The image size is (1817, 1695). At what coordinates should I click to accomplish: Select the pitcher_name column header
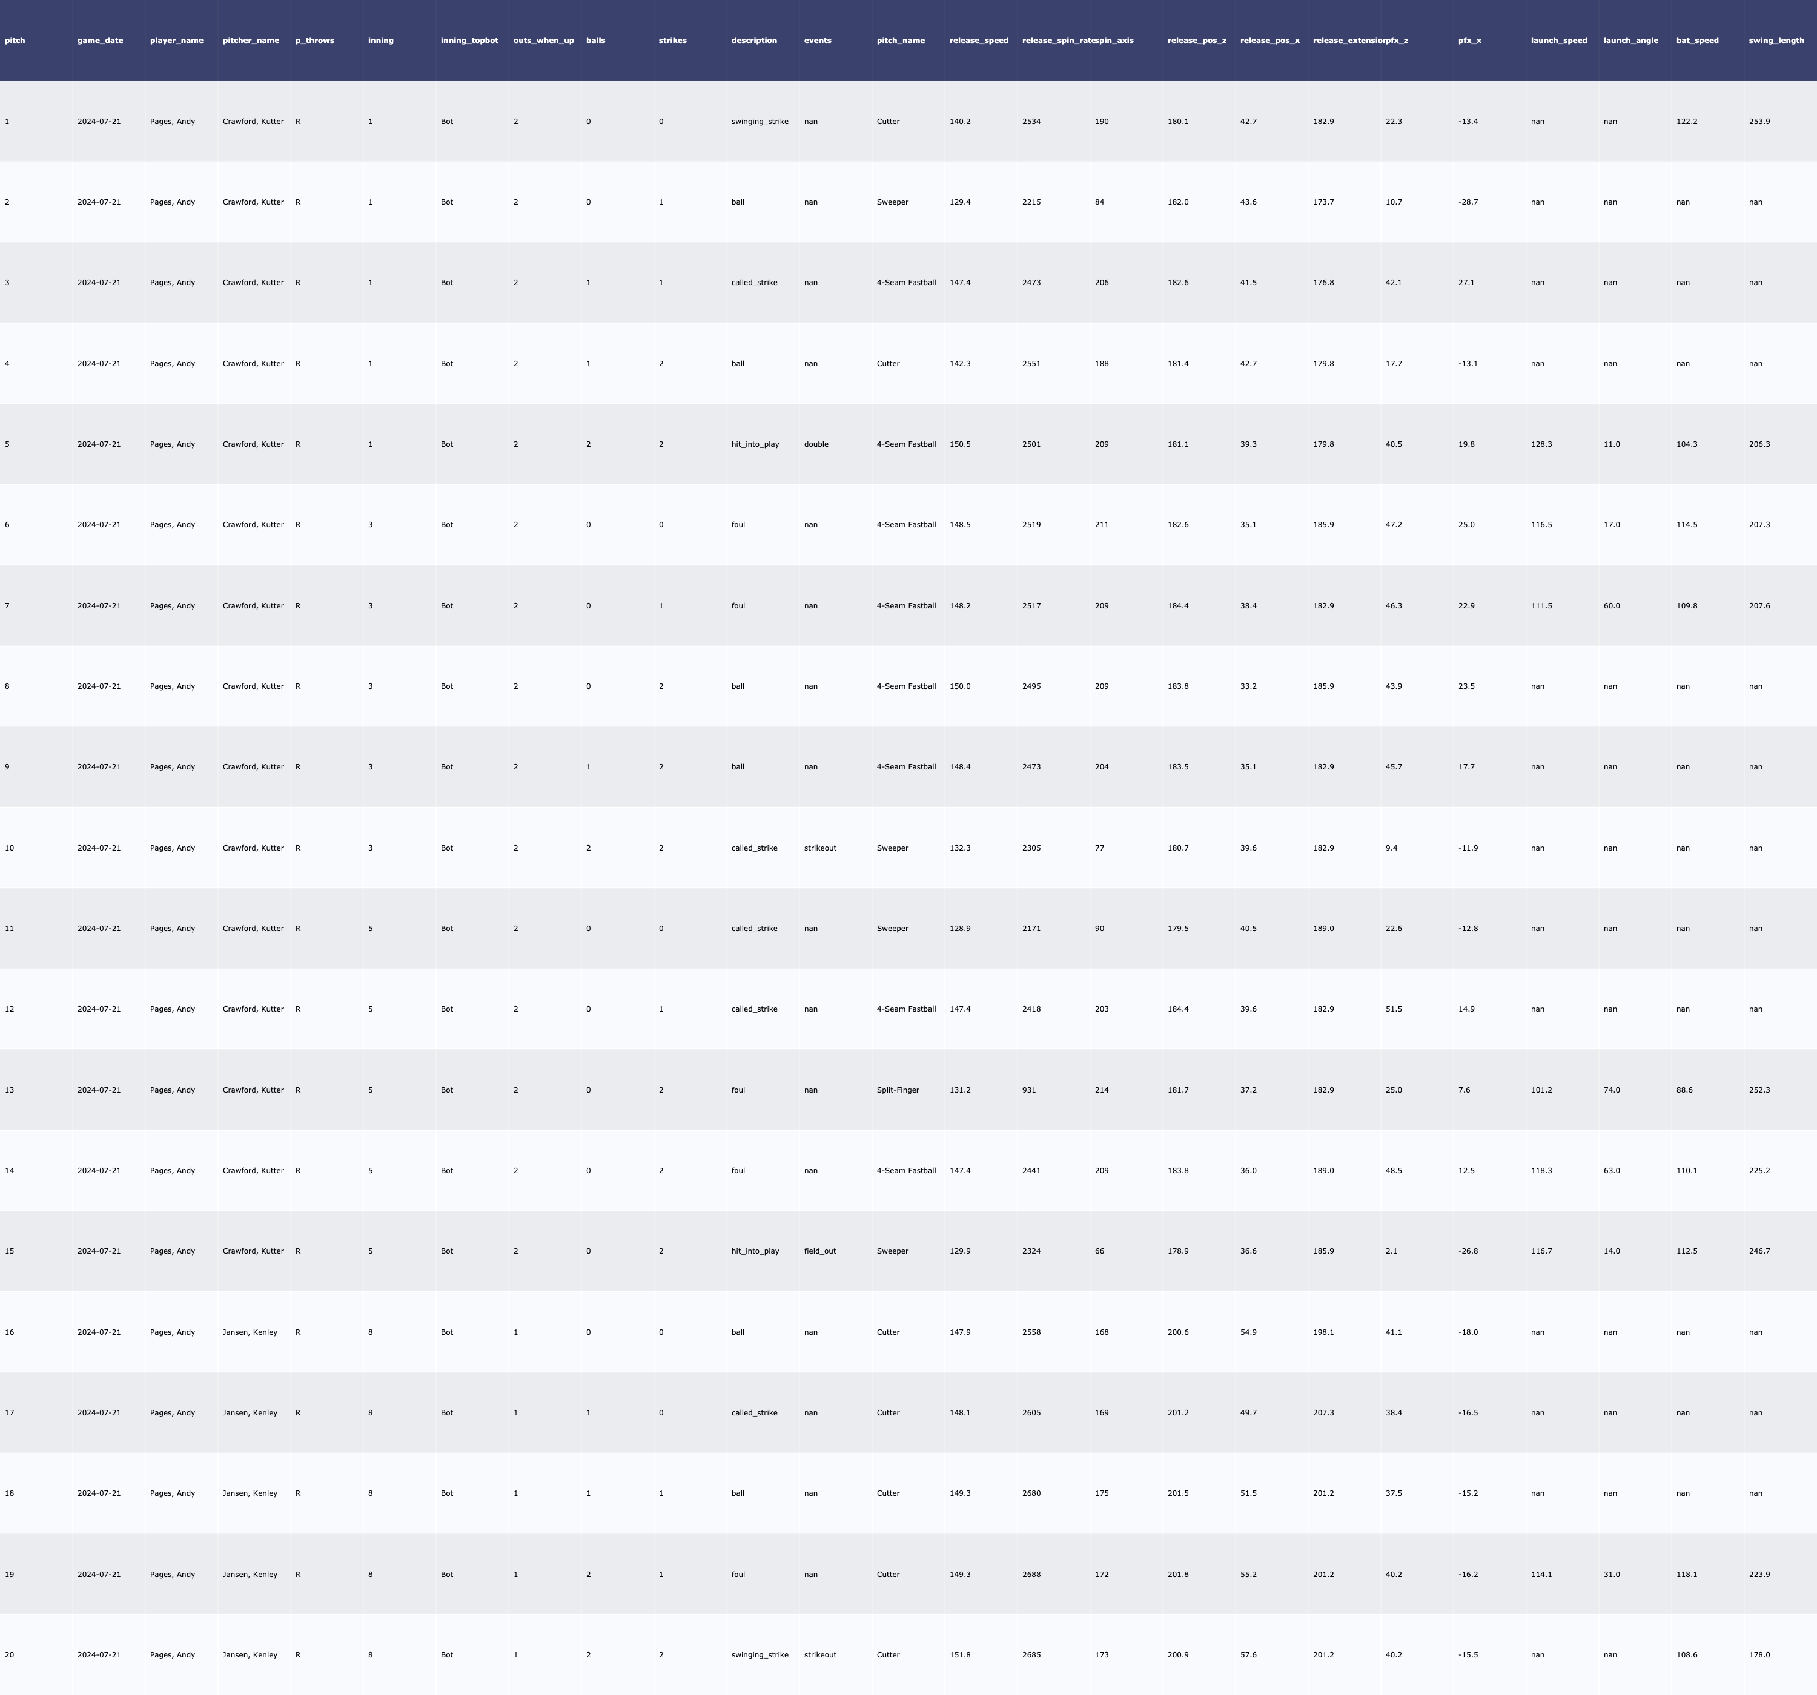click(x=250, y=40)
